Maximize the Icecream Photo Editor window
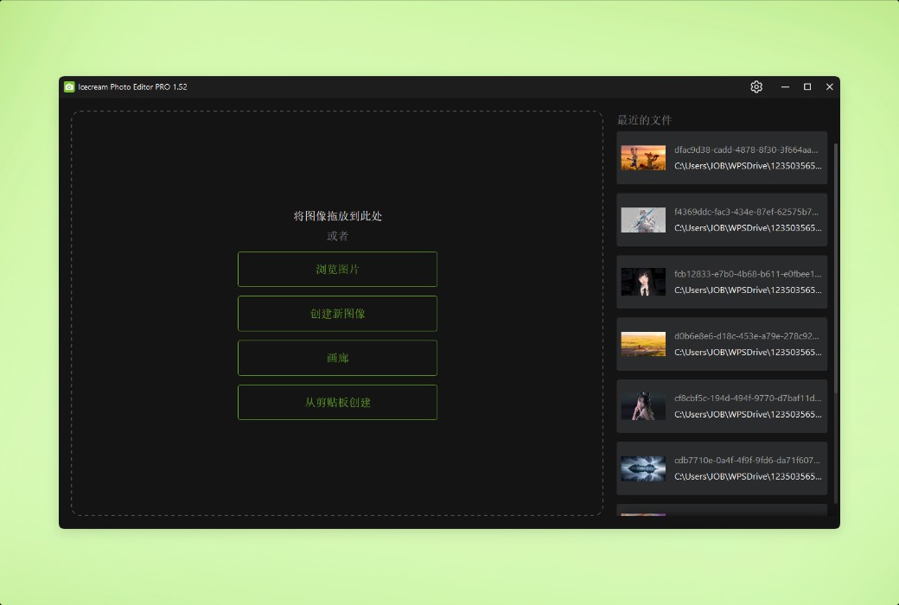The width and height of the screenshot is (899, 605). click(807, 86)
